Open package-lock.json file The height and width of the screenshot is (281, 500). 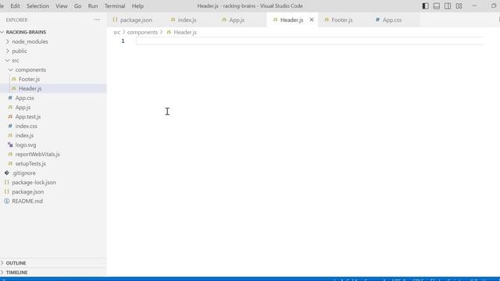[34, 183]
